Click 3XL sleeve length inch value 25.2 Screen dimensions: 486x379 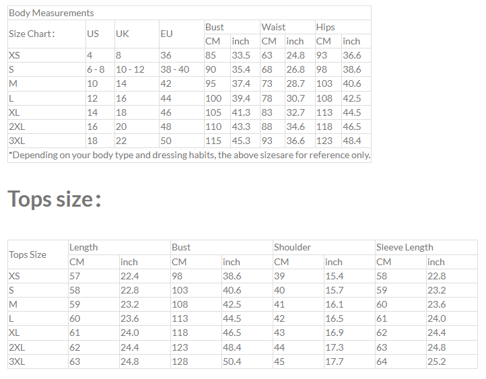point(436,361)
